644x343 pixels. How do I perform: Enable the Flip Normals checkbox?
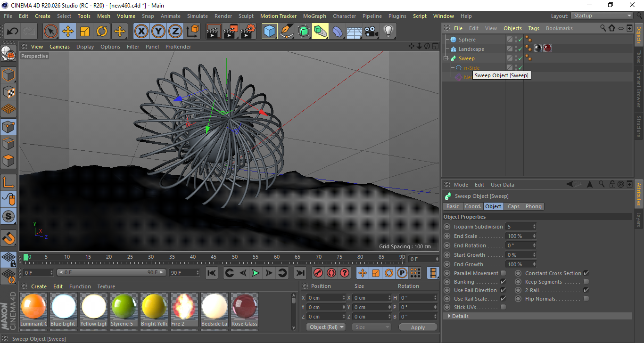click(586, 299)
